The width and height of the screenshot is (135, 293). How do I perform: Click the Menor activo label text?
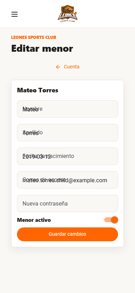[34, 220]
